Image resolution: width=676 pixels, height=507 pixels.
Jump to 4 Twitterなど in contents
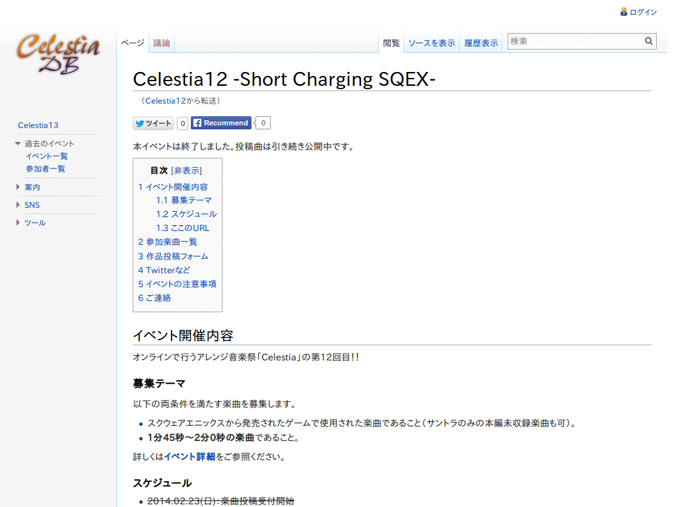click(164, 270)
